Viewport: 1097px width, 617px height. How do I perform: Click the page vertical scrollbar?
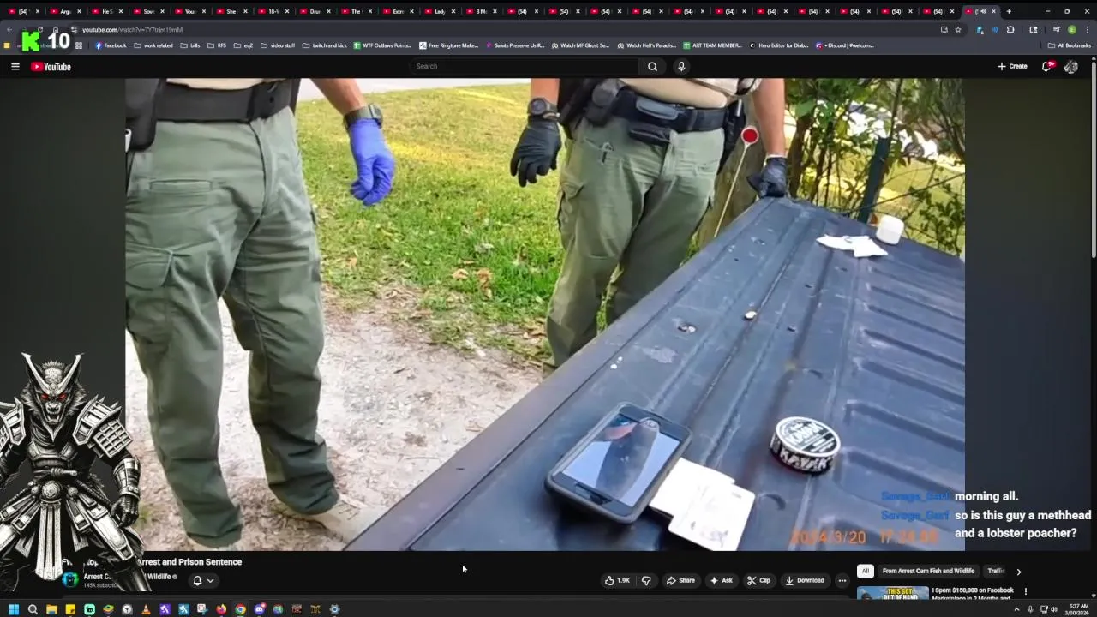[1094, 159]
